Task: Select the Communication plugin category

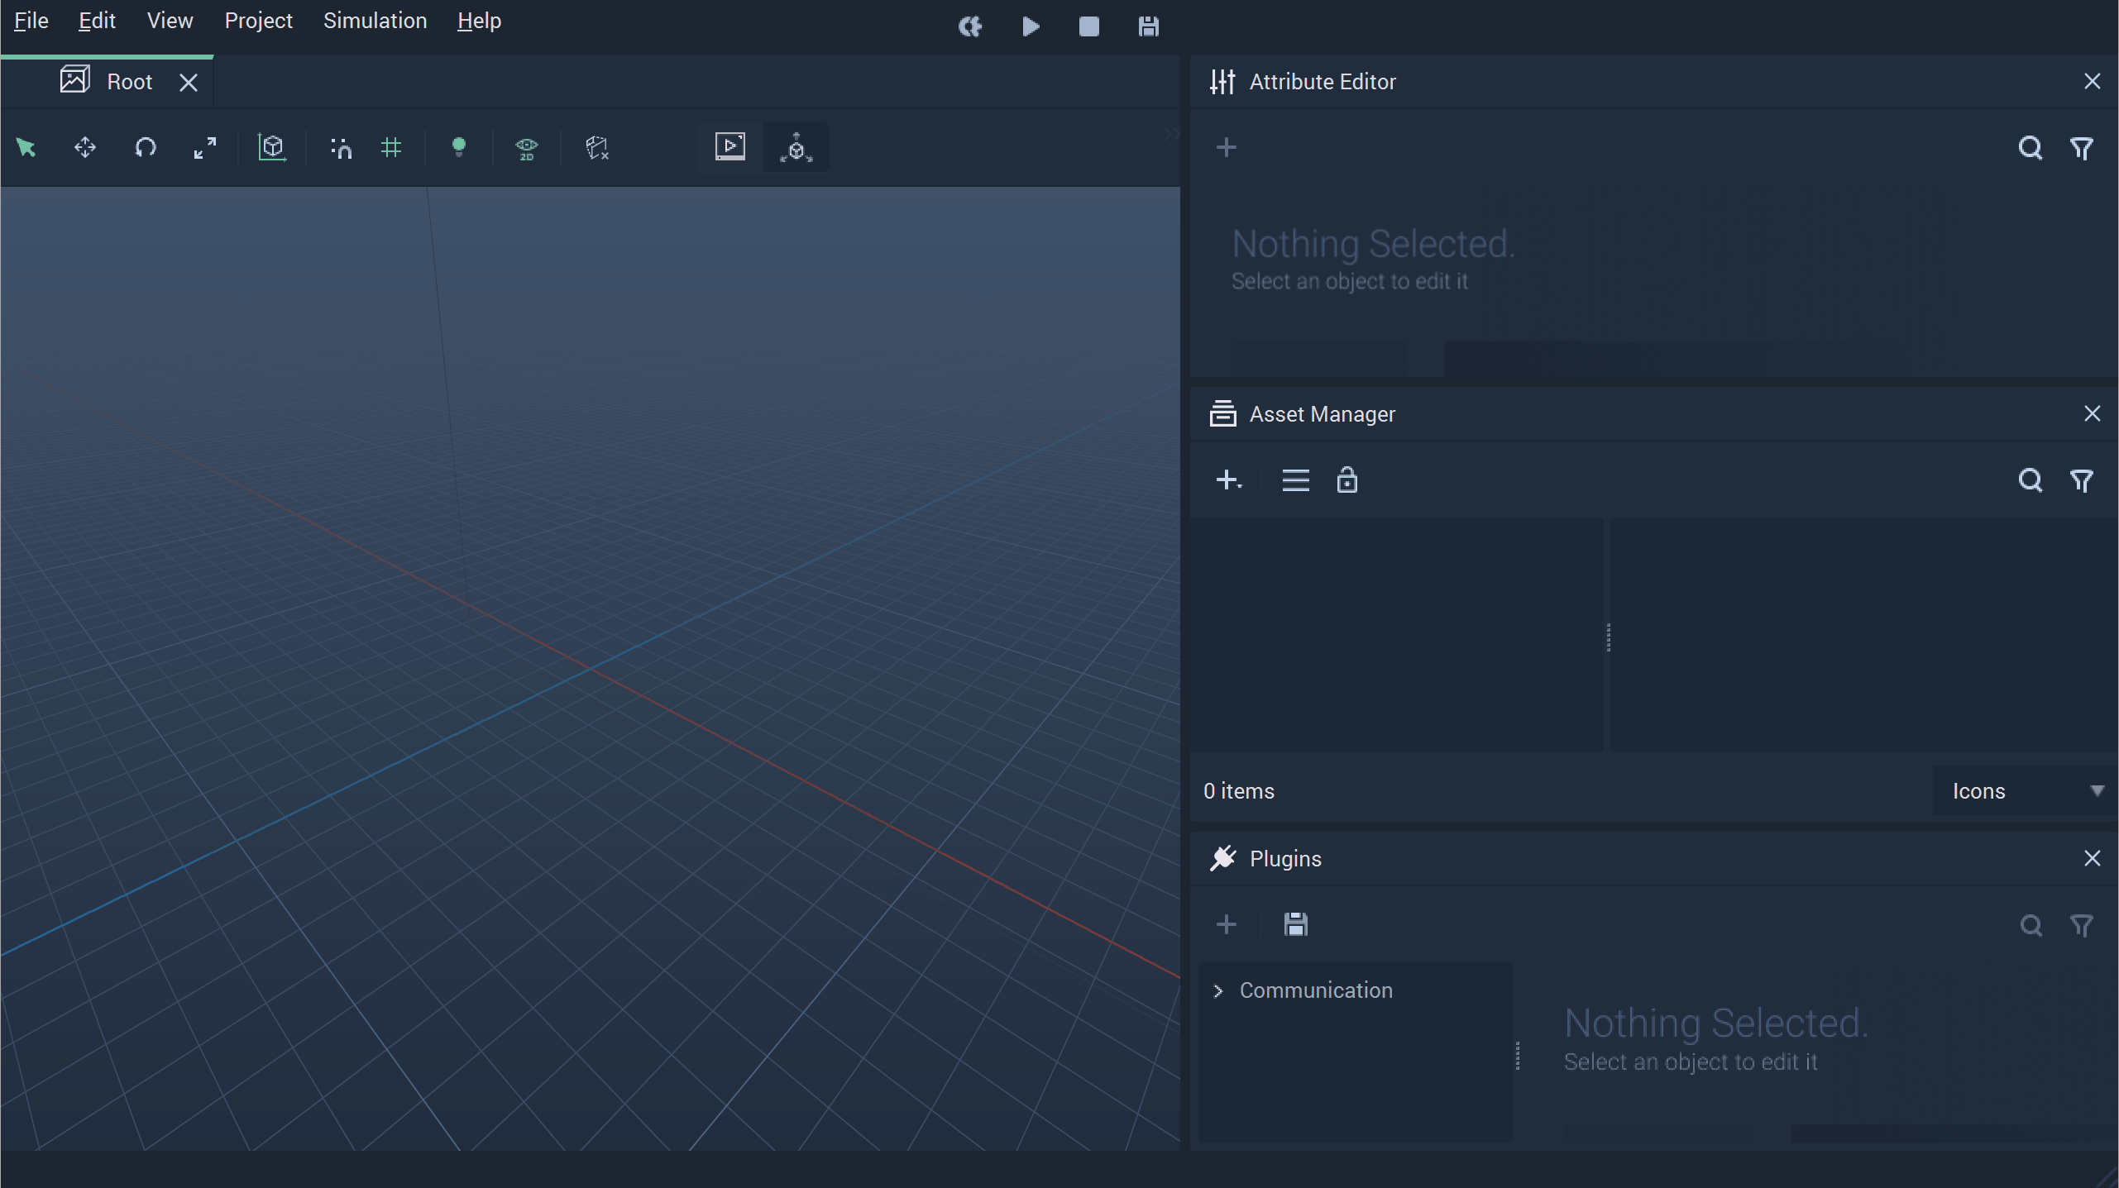Action: (1316, 990)
